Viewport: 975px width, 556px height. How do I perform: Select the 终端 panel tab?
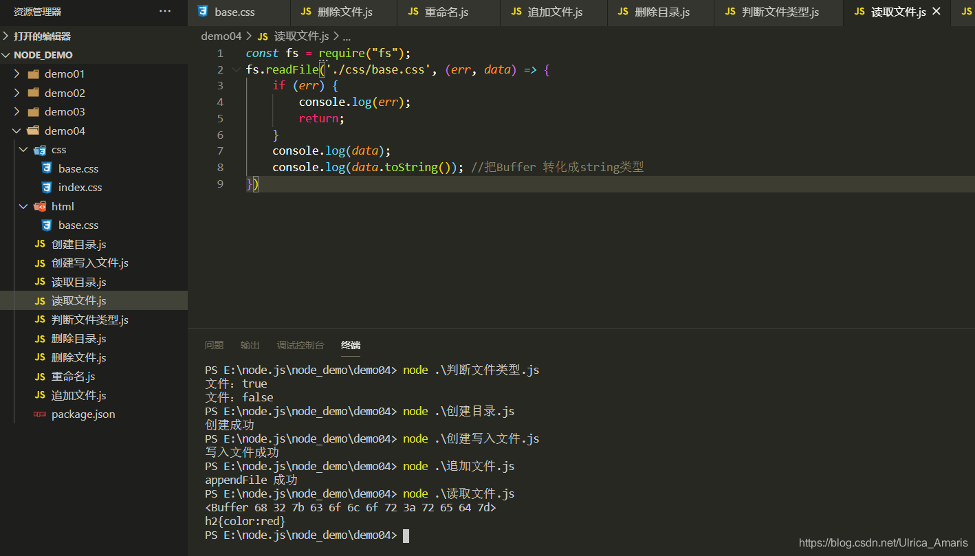click(x=351, y=345)
